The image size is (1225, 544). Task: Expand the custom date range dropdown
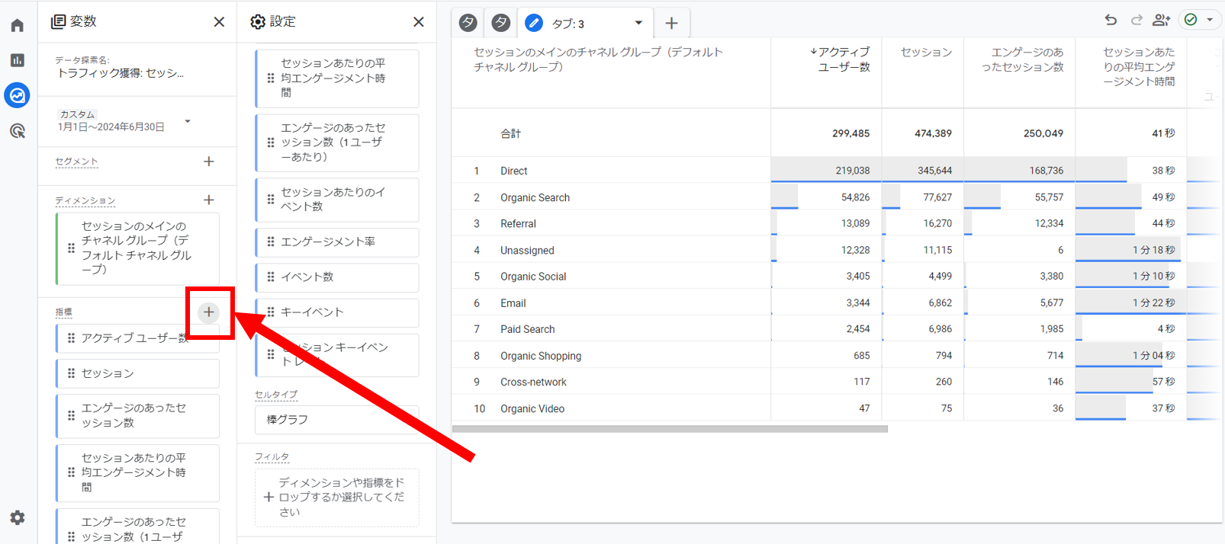coord(188,121)
